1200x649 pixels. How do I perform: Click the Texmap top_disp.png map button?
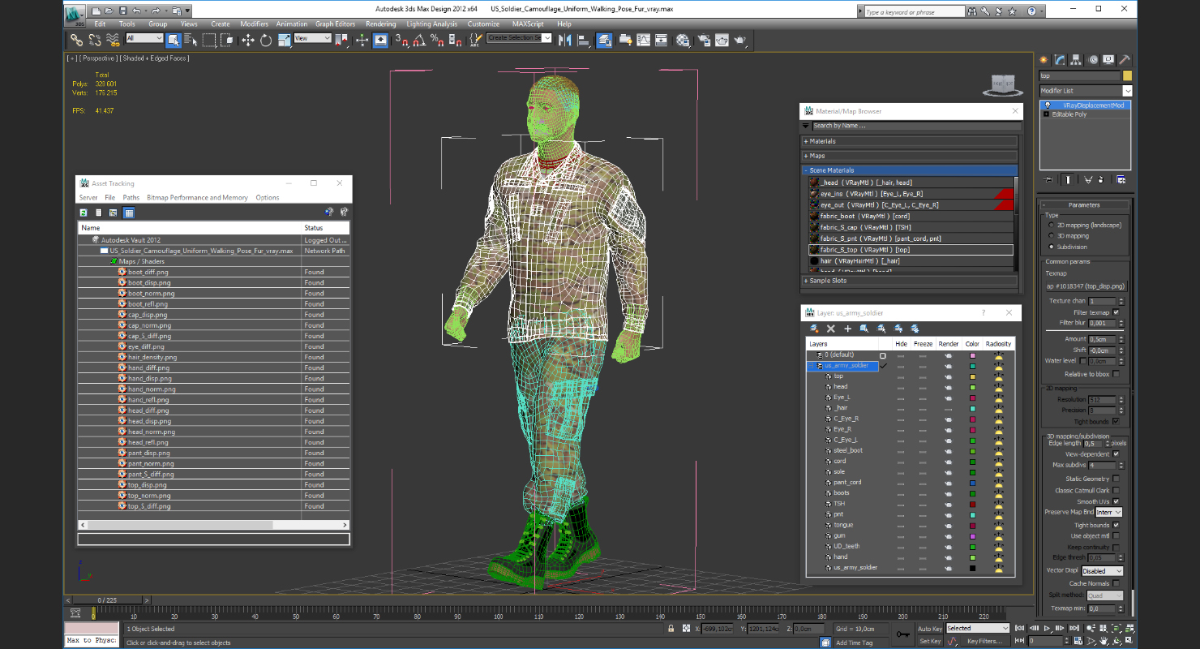click(1086, 286)
